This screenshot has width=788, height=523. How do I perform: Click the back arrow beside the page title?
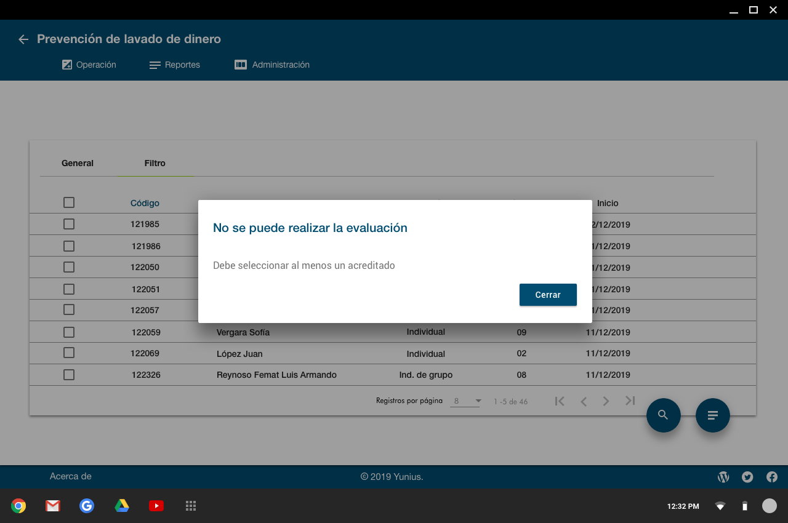(x=23, y=39)
